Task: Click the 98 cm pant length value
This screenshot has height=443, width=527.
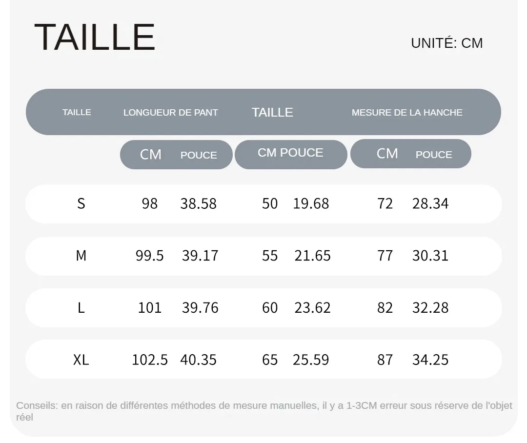Action: click(150, 203)
